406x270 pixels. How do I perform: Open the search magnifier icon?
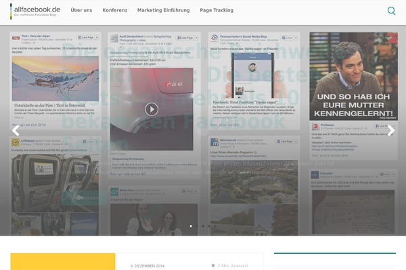click(391, 11)
